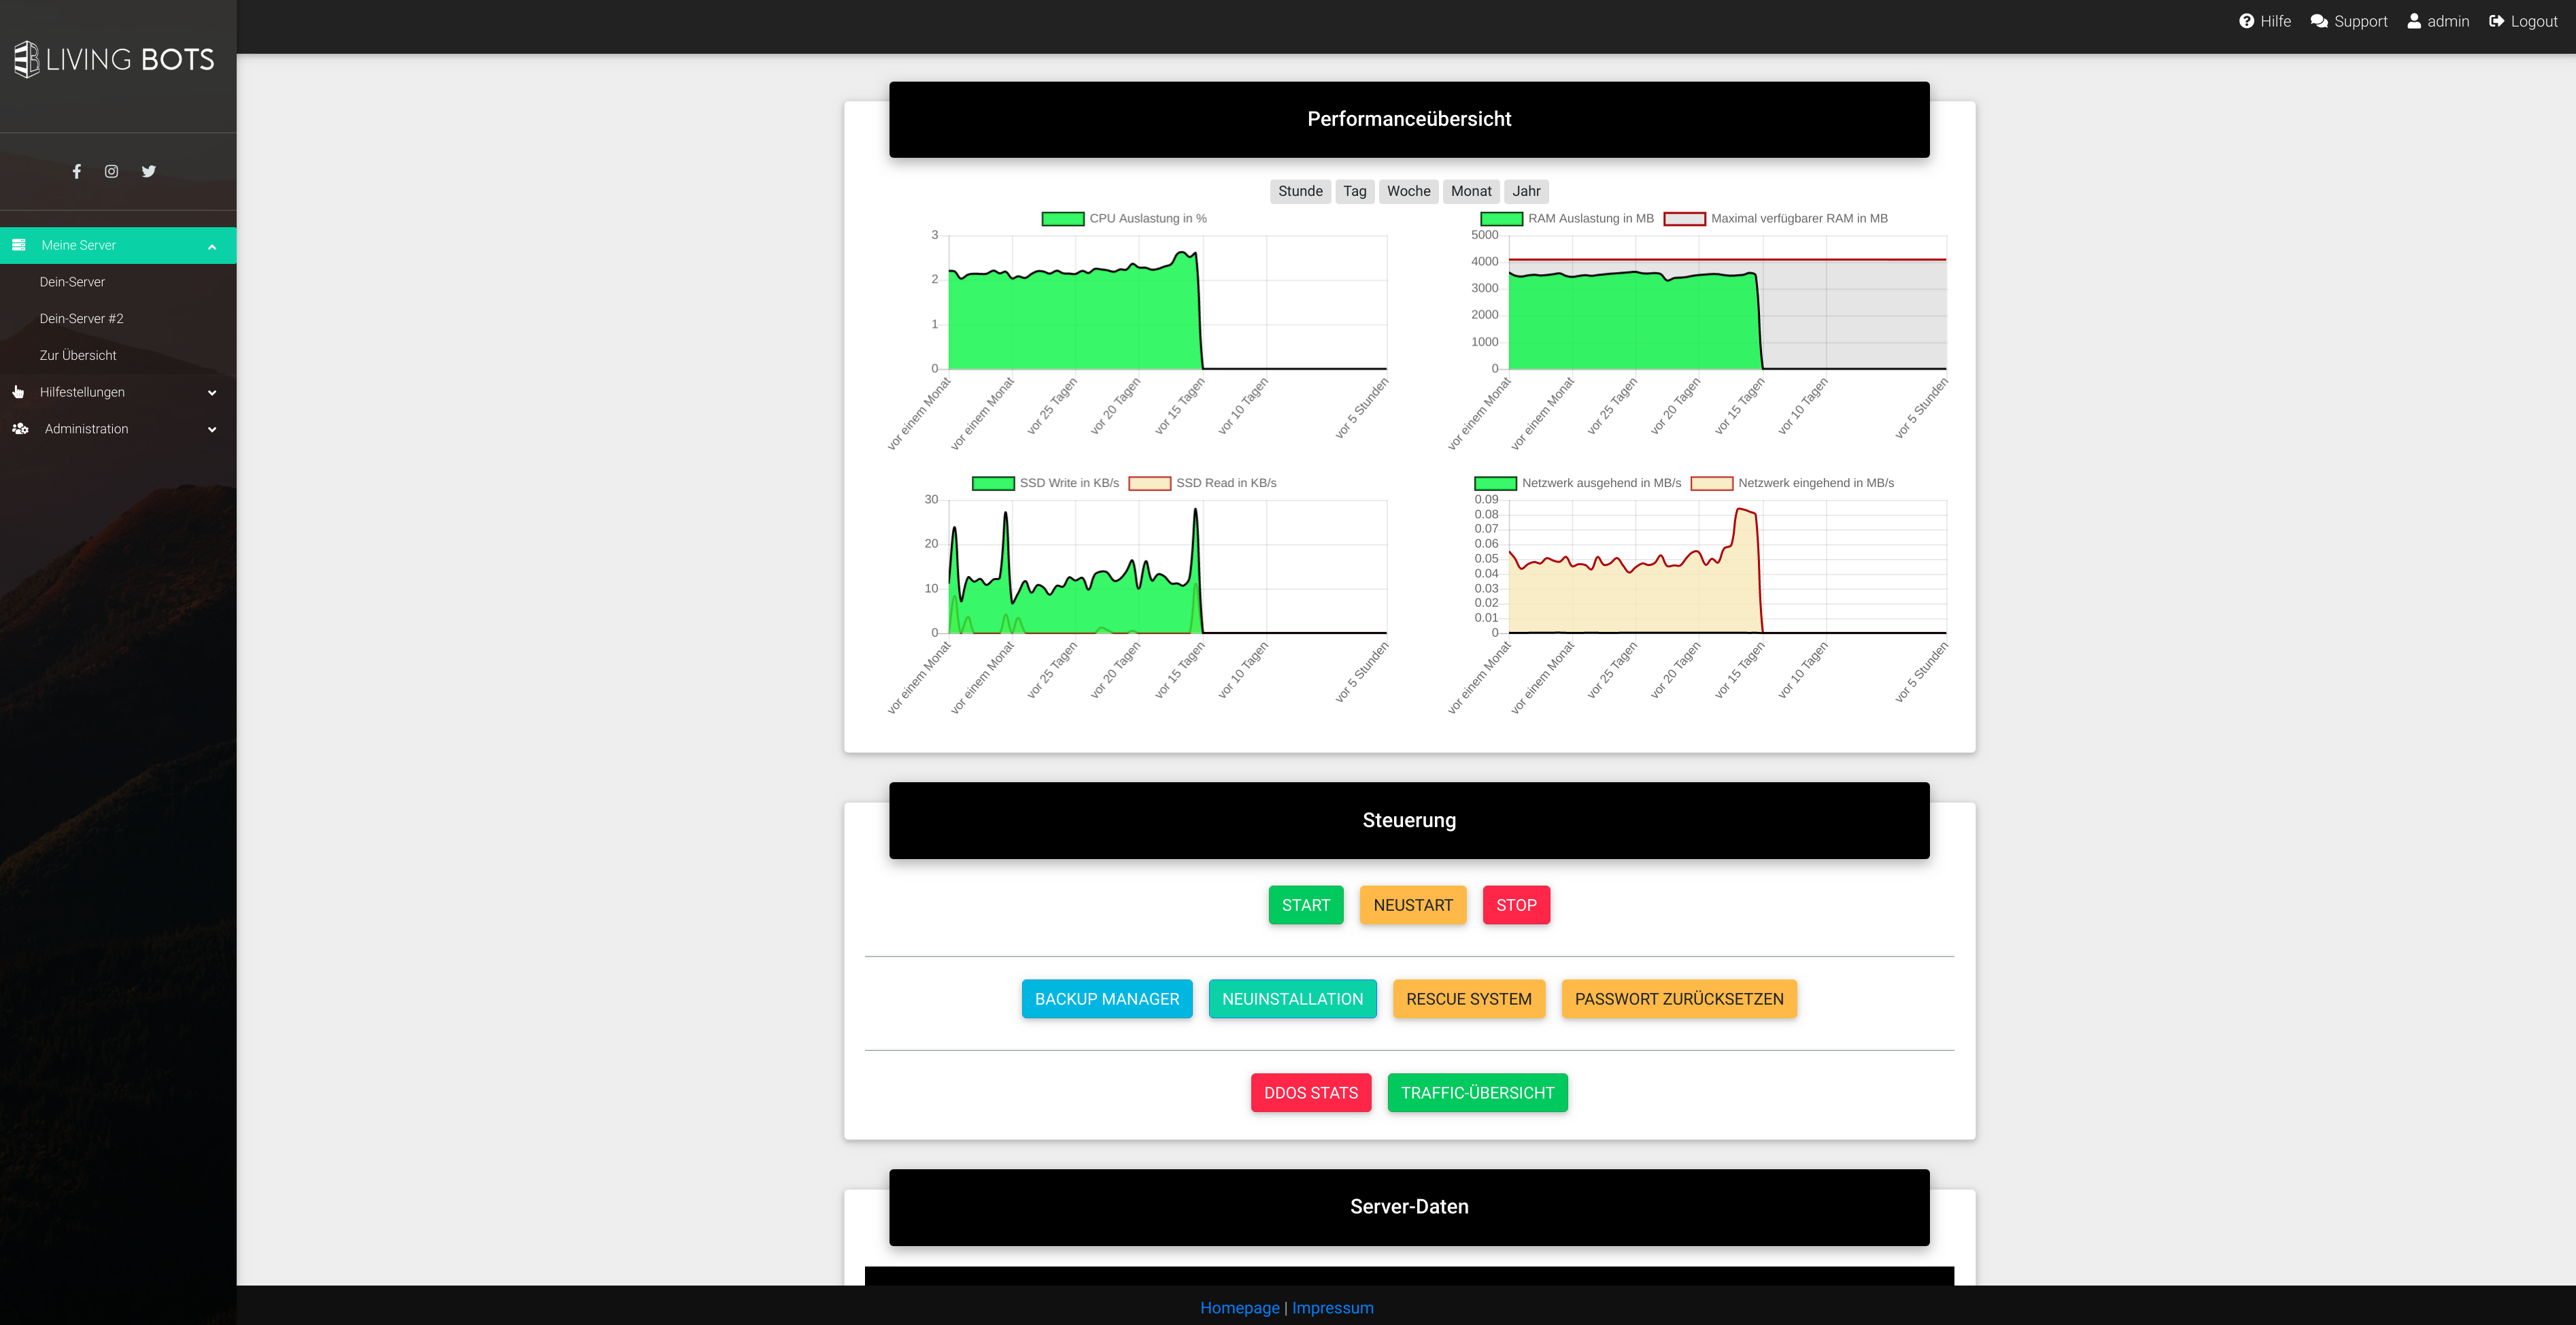This screenshot has width=2576, height=1325.
Task: Click the Administration users icon
Action: click(20, 429)
